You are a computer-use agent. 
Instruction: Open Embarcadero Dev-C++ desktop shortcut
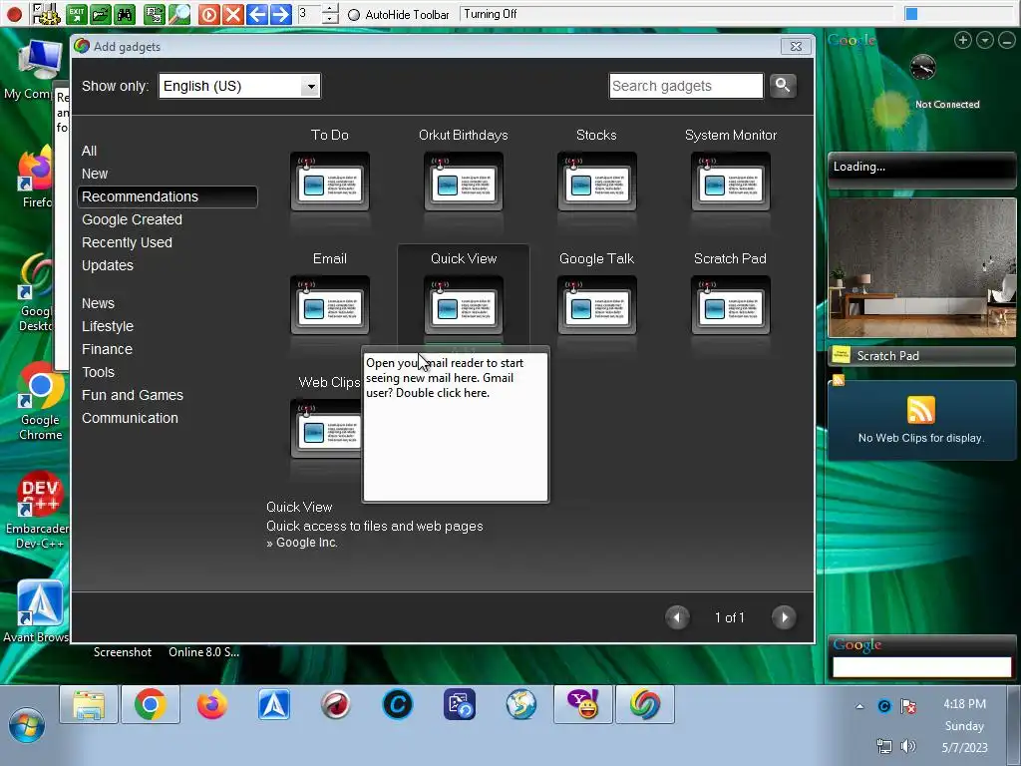[x=39, y=510]
